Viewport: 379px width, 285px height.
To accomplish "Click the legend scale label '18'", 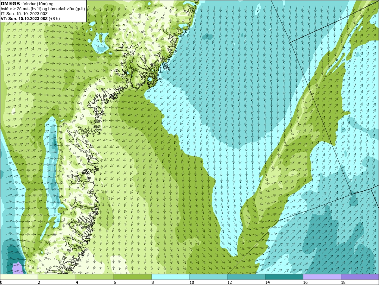I will (x=343, y=282).
